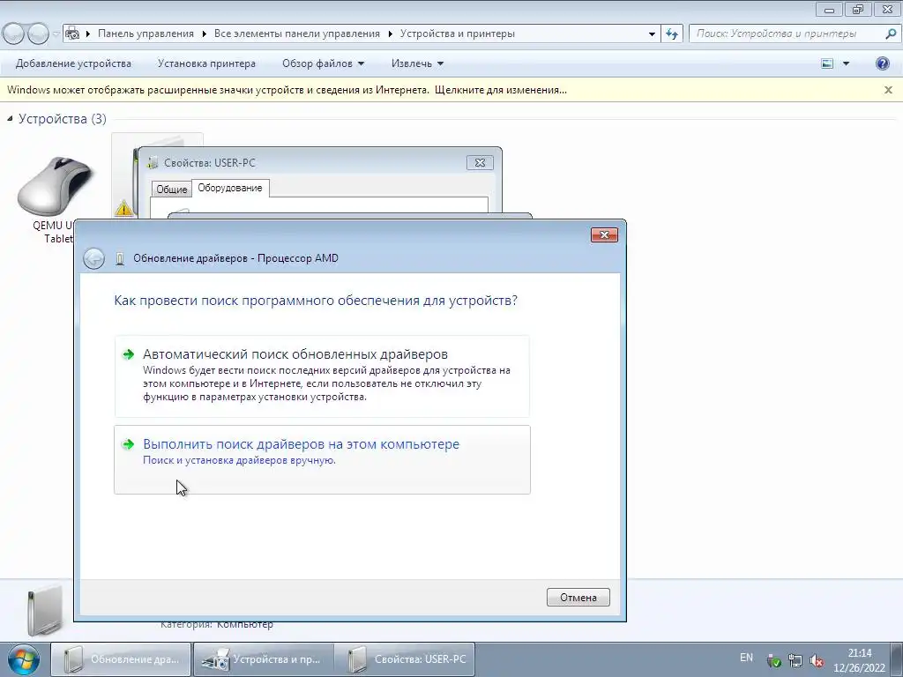Click Все элементы панели управления breadcrumb

(297, 33)
